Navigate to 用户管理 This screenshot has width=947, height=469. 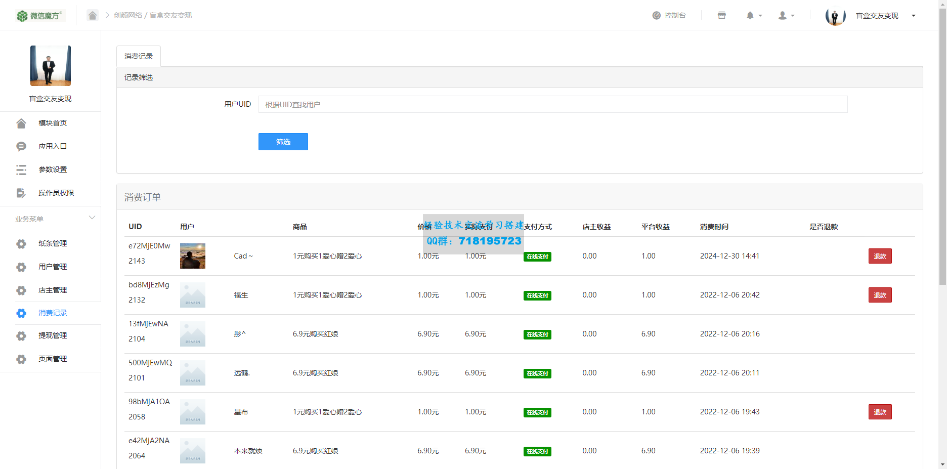tap(53, 267)
